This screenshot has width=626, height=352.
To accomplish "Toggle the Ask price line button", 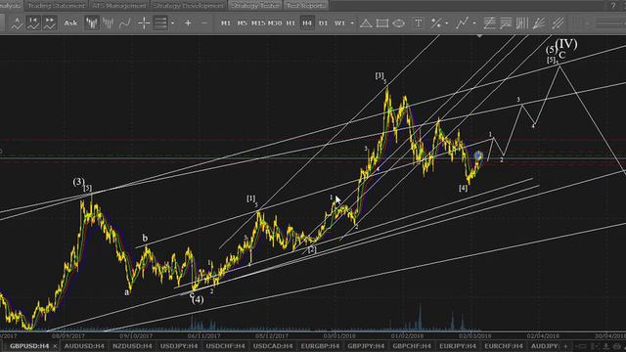I will tap(70, 23).
